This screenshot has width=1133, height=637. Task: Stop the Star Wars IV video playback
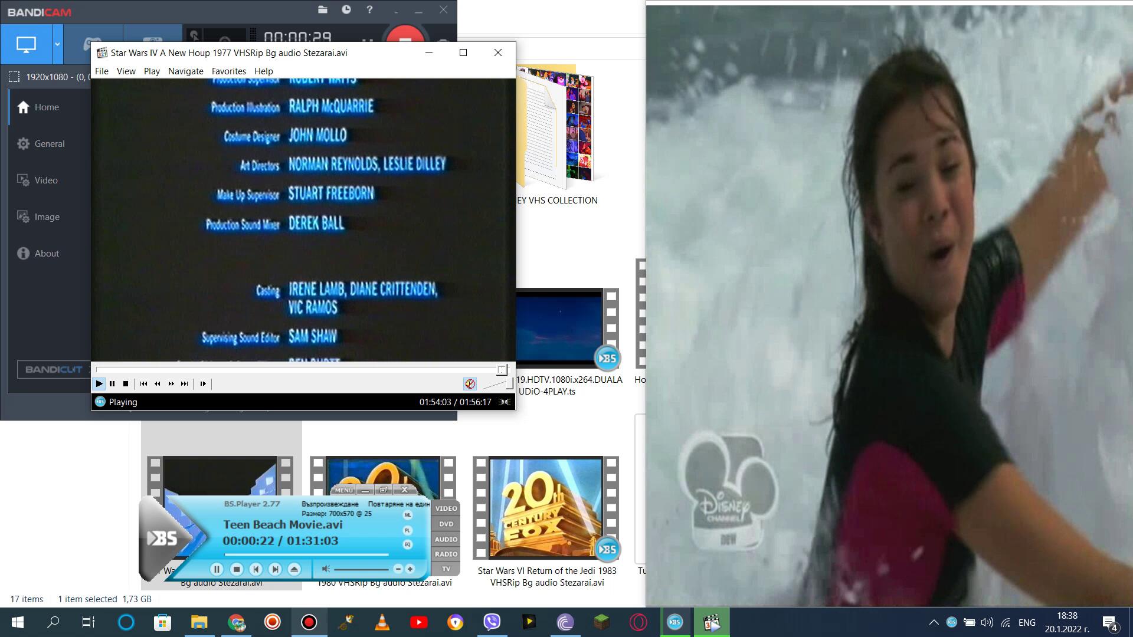tap(126, 384)
